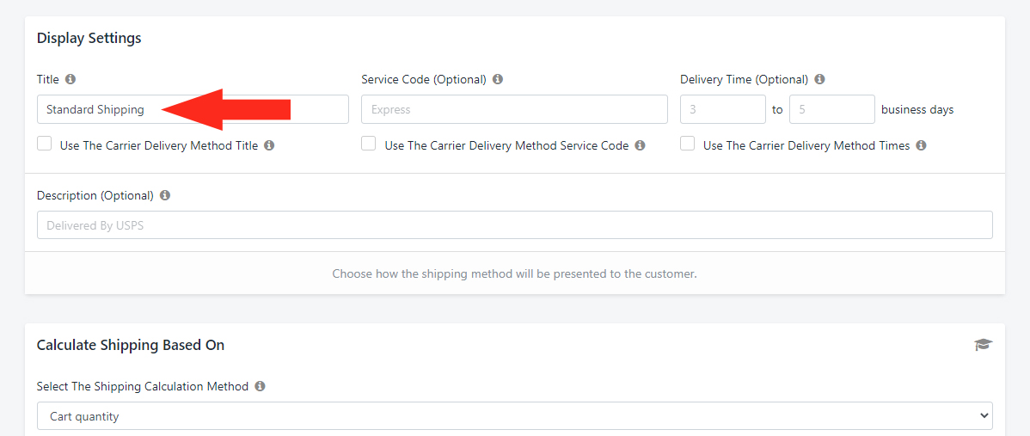Screen dimensions: 1030x436
Task: Click the Calculate Shipping Based On heading
Action: [x=131, y=345]
